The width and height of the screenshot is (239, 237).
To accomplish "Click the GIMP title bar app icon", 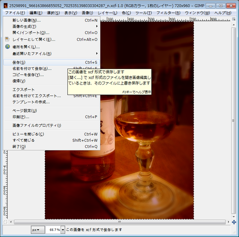I will coord(6,6).
